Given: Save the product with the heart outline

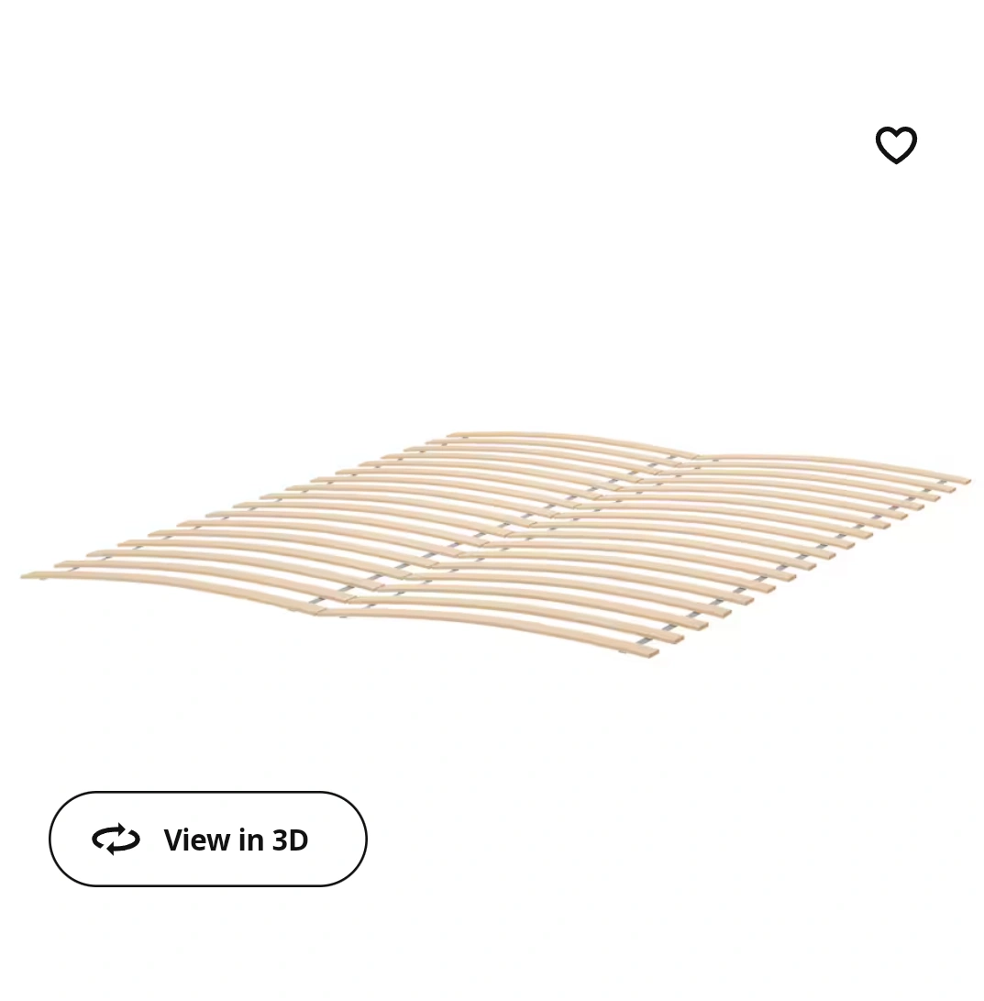Looking at the screenshot, I should pyautogui.click(x=896, y=145).
